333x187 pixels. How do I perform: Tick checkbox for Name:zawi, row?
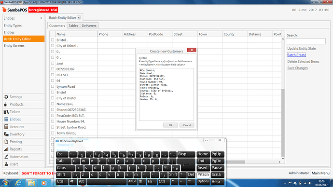click(x=53, y=104)
